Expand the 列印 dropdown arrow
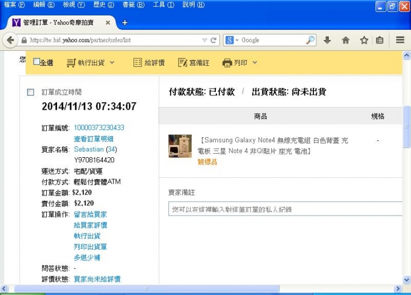The width and height of the screenshot is (411, 295). 255,62
